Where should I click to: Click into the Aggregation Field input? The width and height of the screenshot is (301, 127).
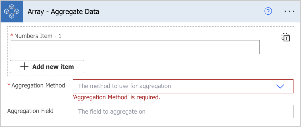coord(183,111)
